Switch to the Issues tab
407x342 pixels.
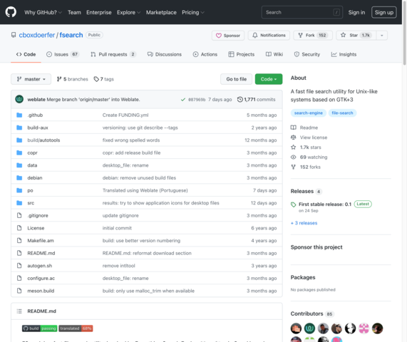[63, 54]
